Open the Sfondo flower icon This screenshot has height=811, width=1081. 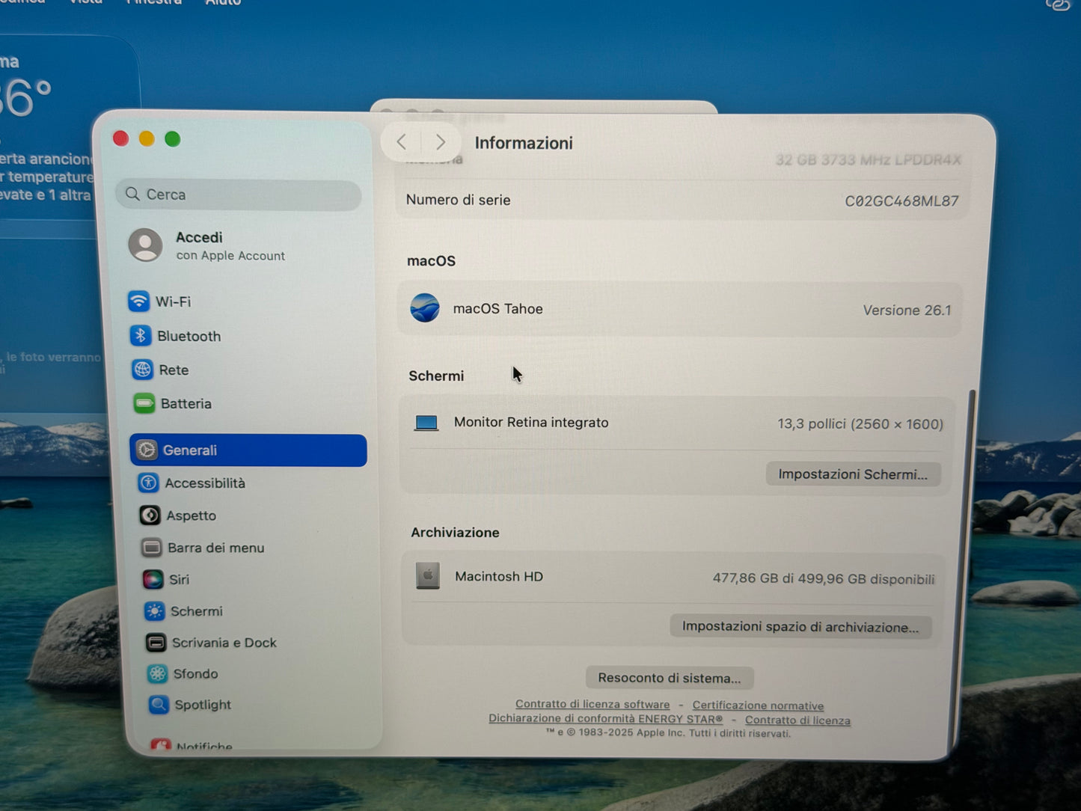tap(158, 673)
